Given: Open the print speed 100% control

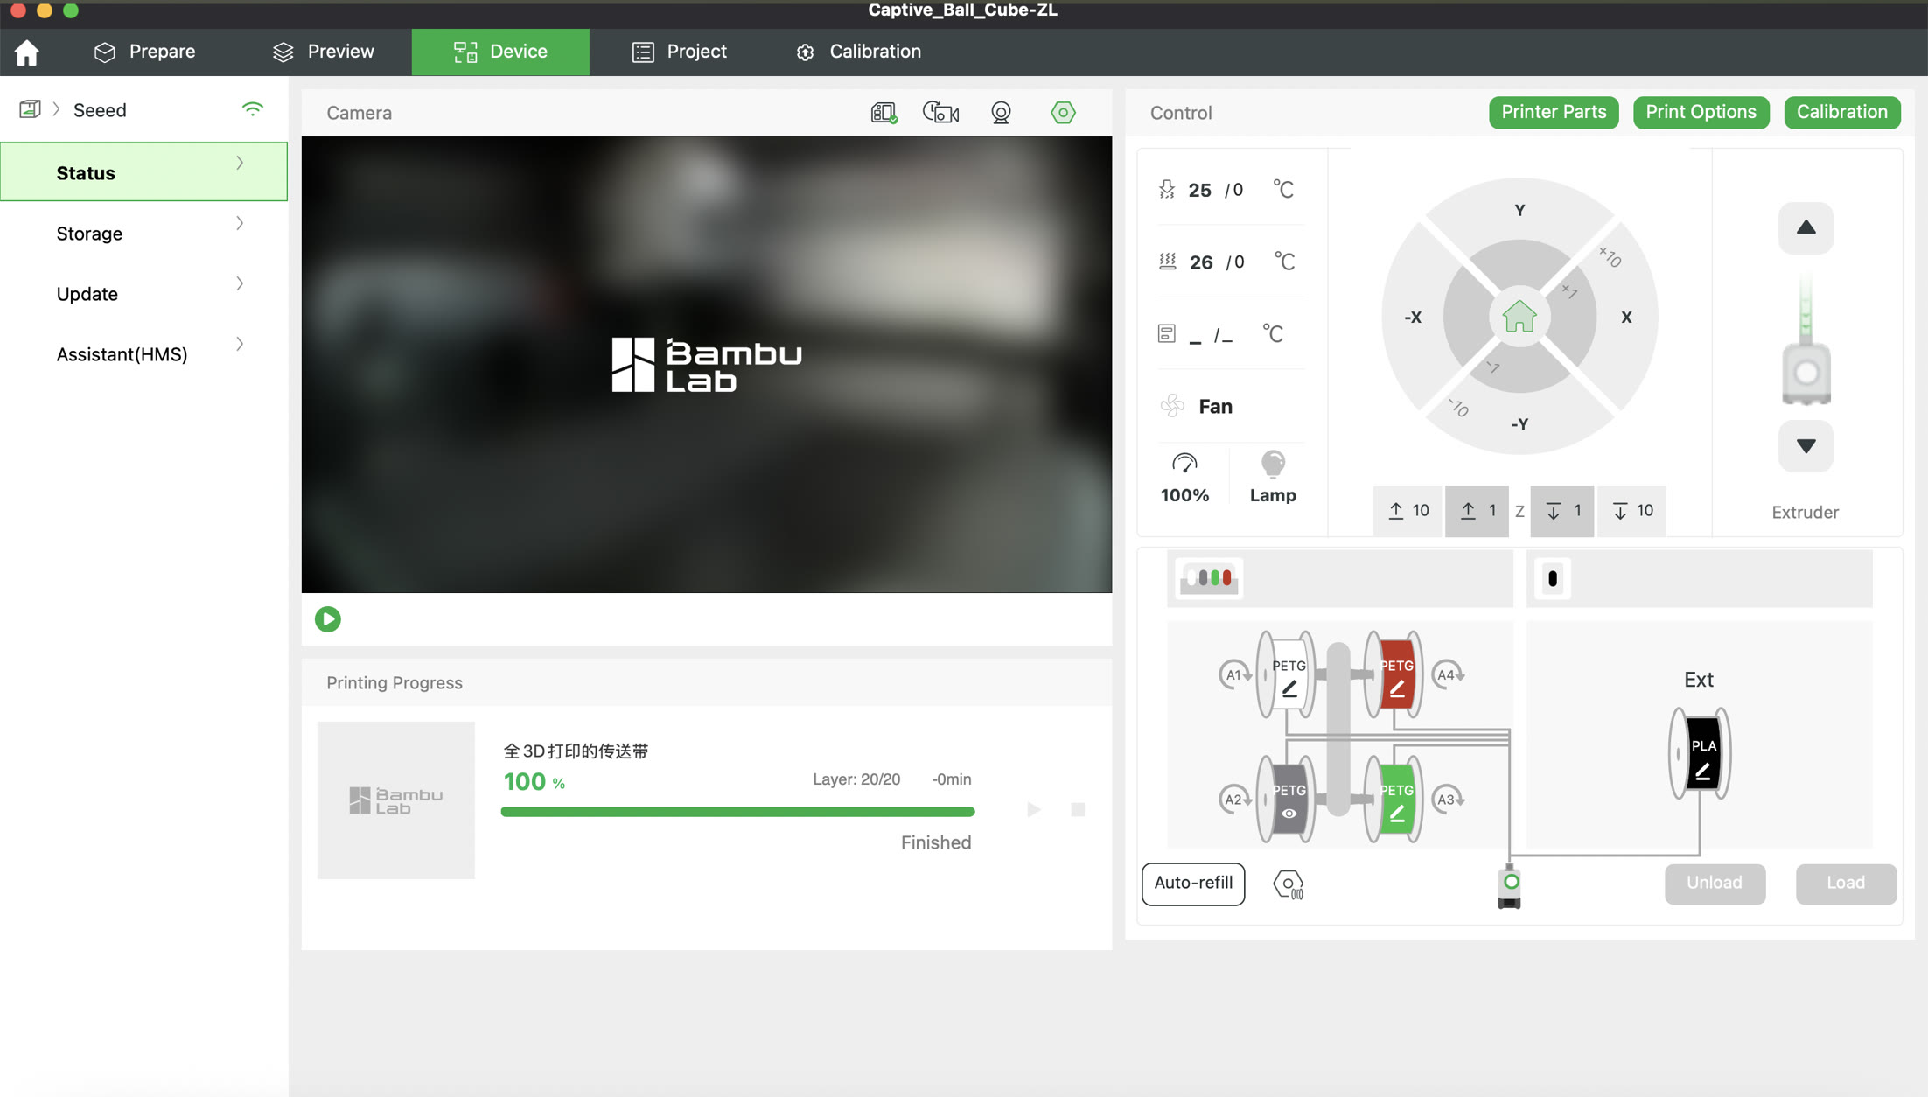Looking at the screenshot, I should click(1184, 478).
